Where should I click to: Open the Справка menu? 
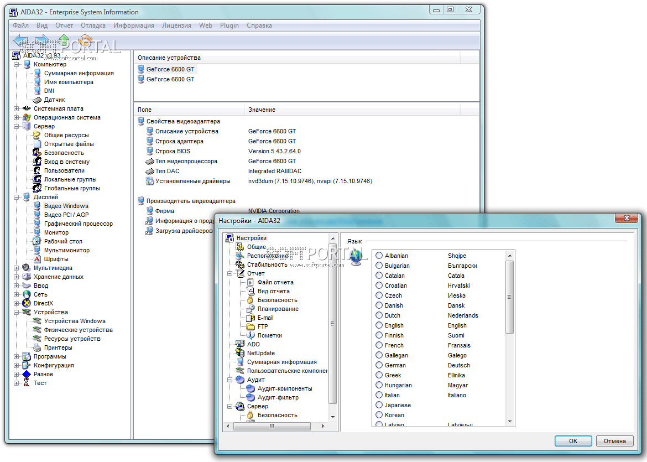(x=259, y=25)
